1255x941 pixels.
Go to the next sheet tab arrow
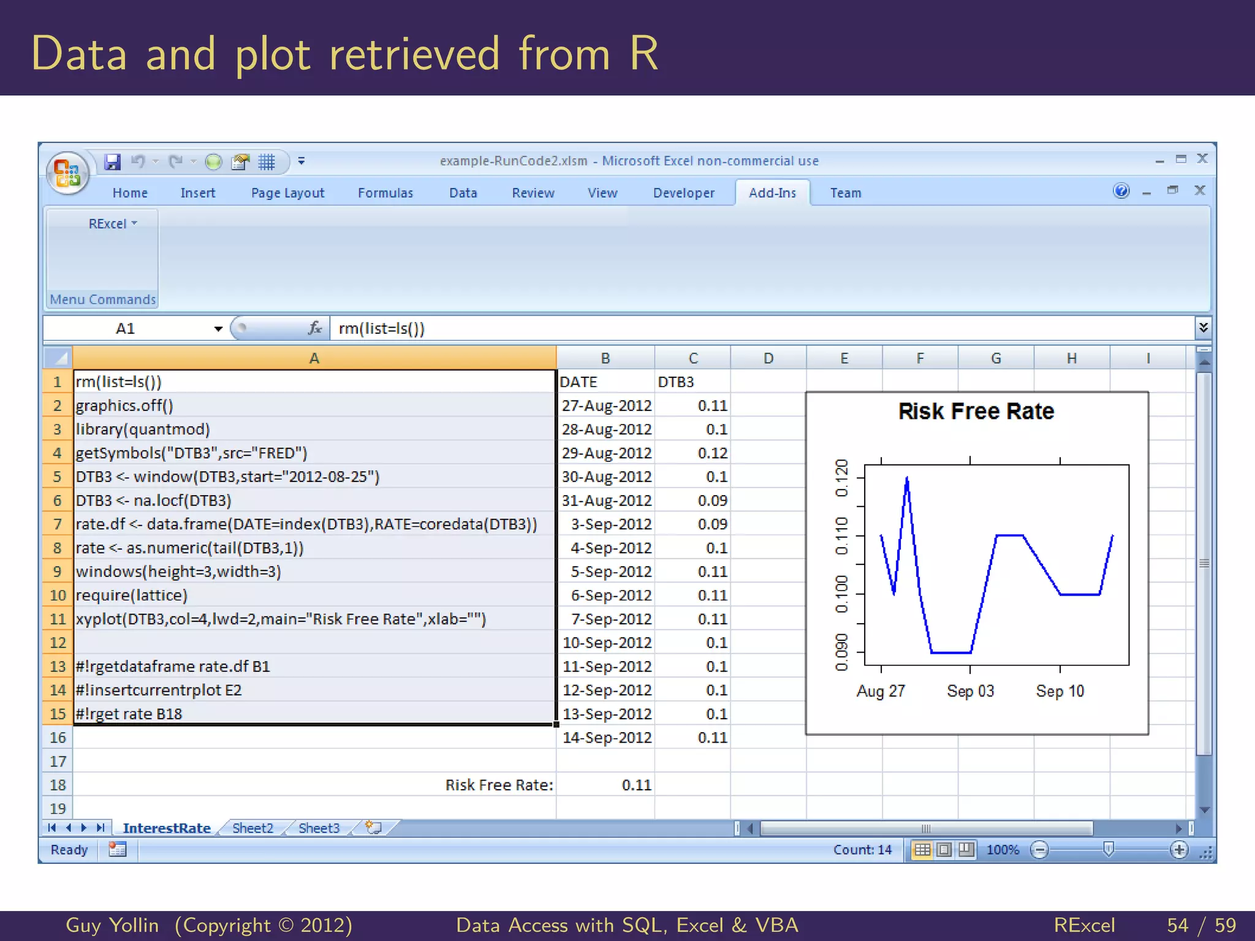point(84,828)
